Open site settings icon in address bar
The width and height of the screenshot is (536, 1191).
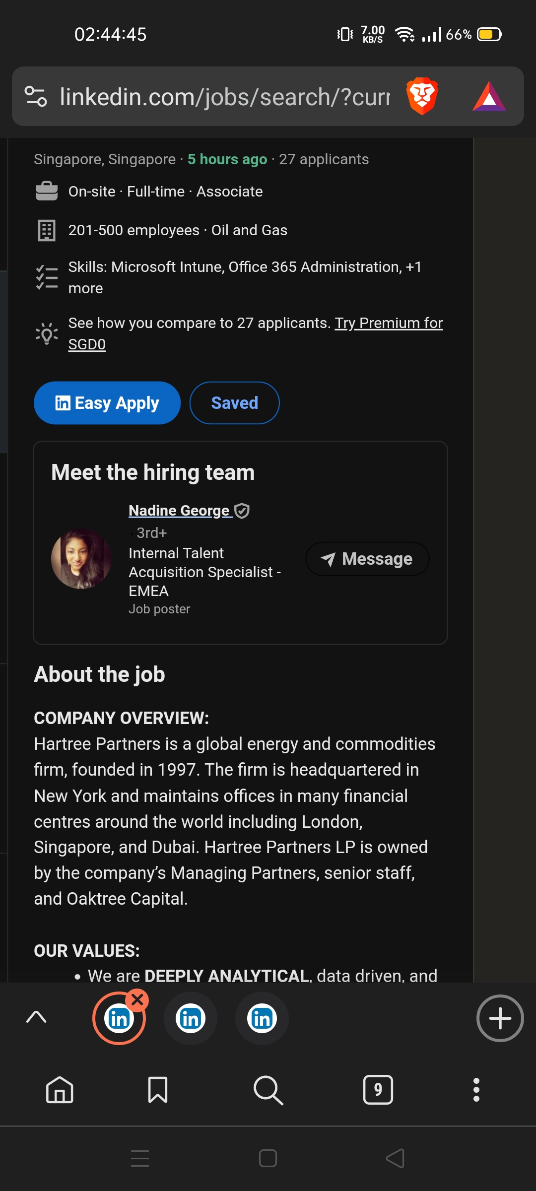point(36,96)
